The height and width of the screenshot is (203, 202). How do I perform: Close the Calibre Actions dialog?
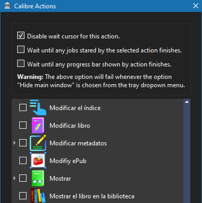tap(196, 6)
